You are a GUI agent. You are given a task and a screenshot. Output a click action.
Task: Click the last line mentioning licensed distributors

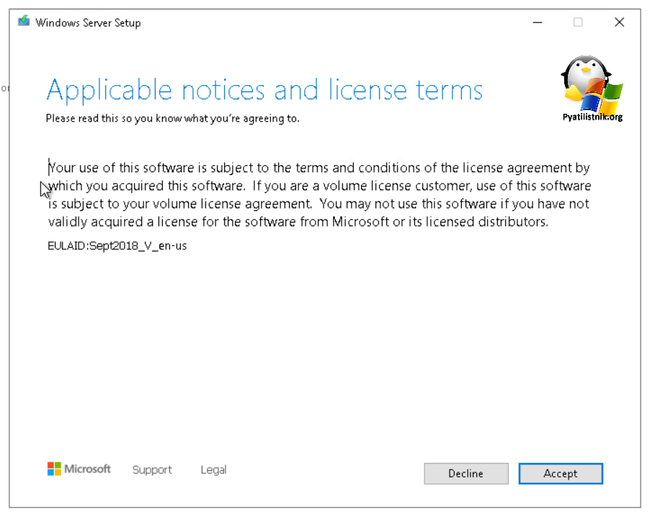[x=298, y=222]
